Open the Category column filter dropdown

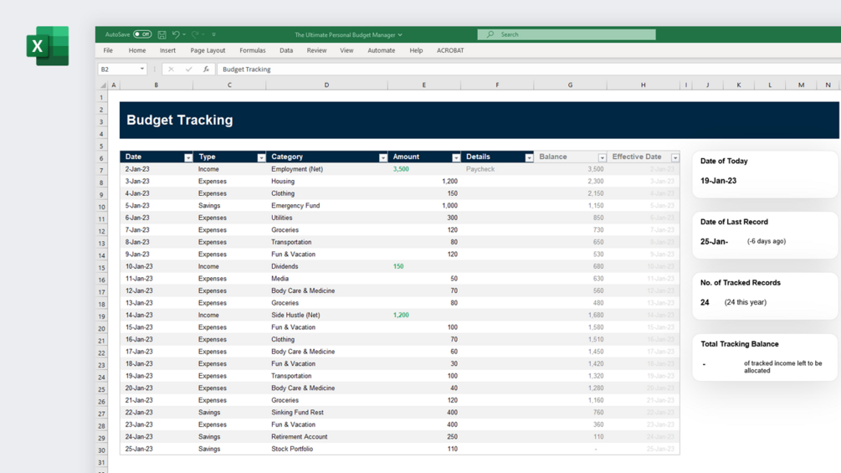tap(382, 157)
